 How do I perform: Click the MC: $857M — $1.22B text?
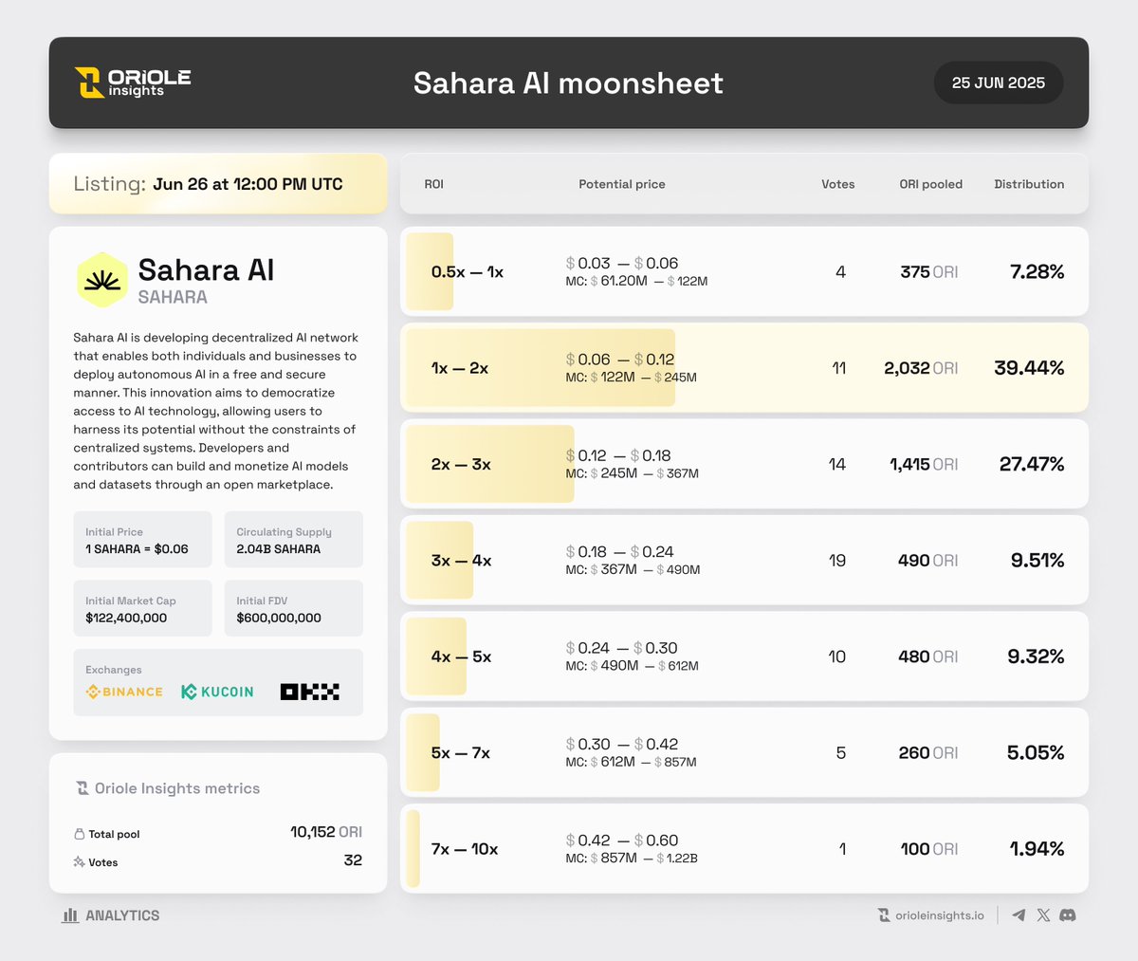(632, 858)
